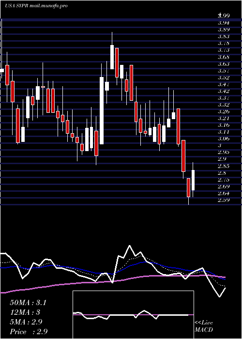The width and height of the screenshot is (242, 339).
Task: Select the 3.63 price axis value
Action: [x=224, y=64]
